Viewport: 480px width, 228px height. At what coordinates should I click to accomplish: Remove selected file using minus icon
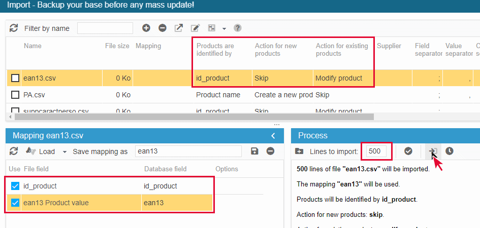click(x=163, y=28)
